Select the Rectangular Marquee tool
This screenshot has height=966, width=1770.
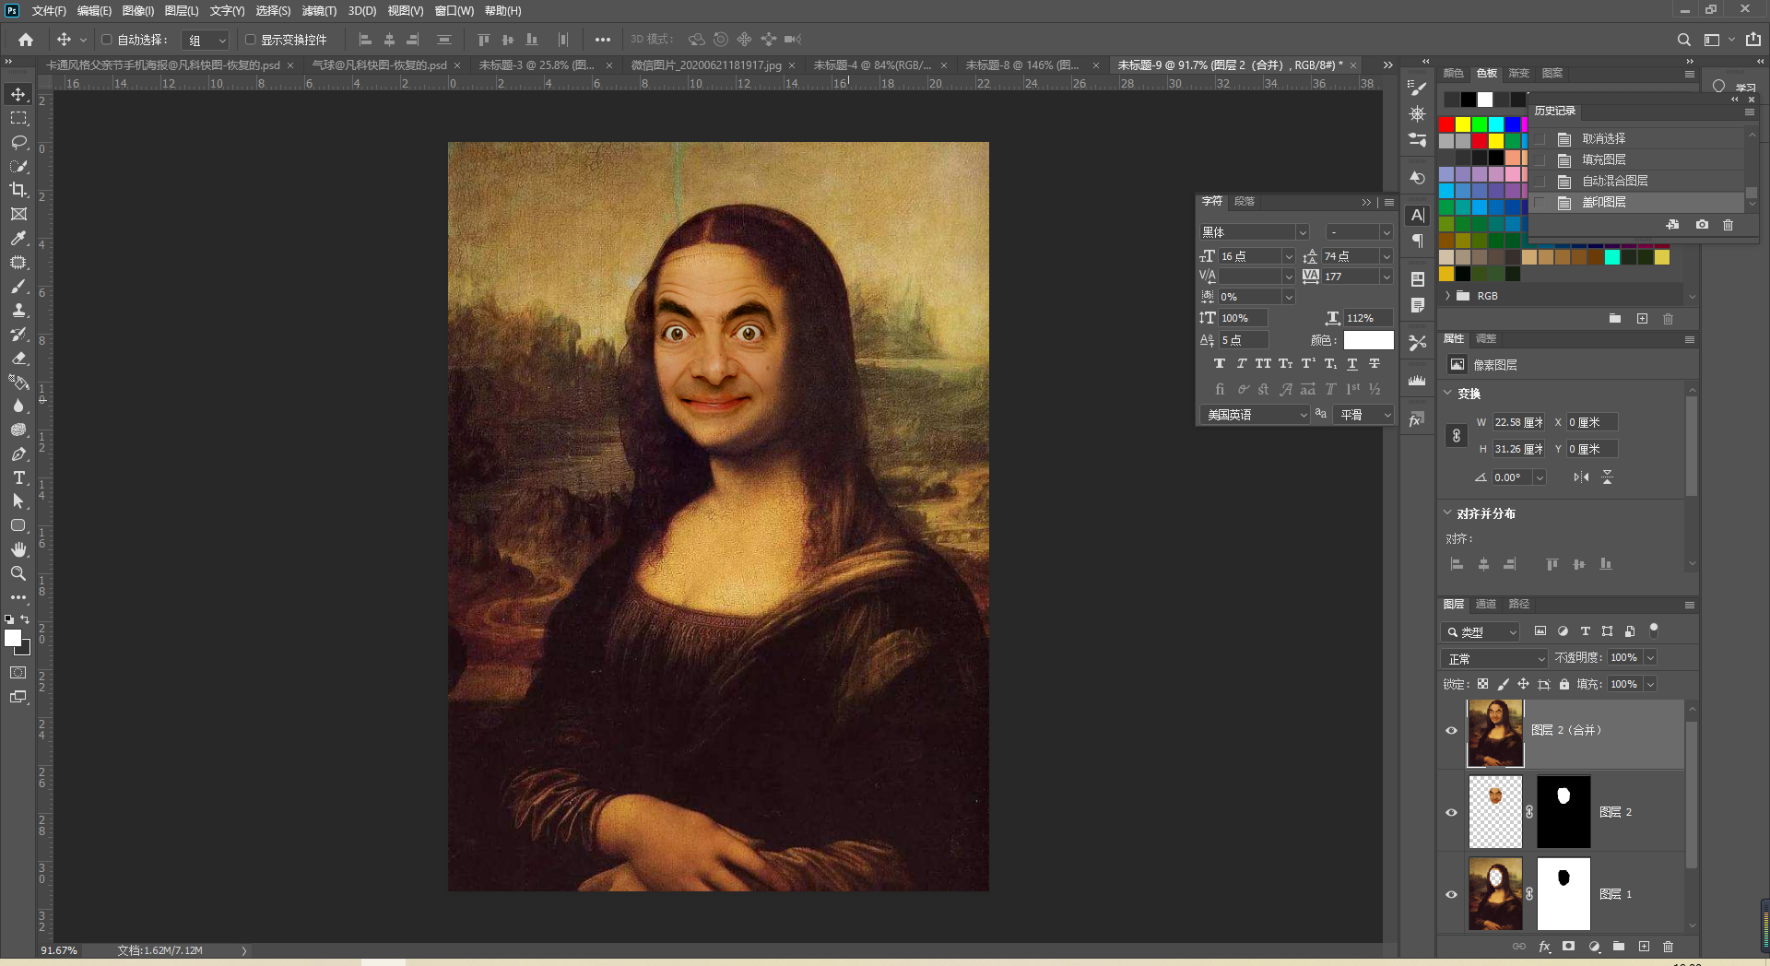(18, 118)
